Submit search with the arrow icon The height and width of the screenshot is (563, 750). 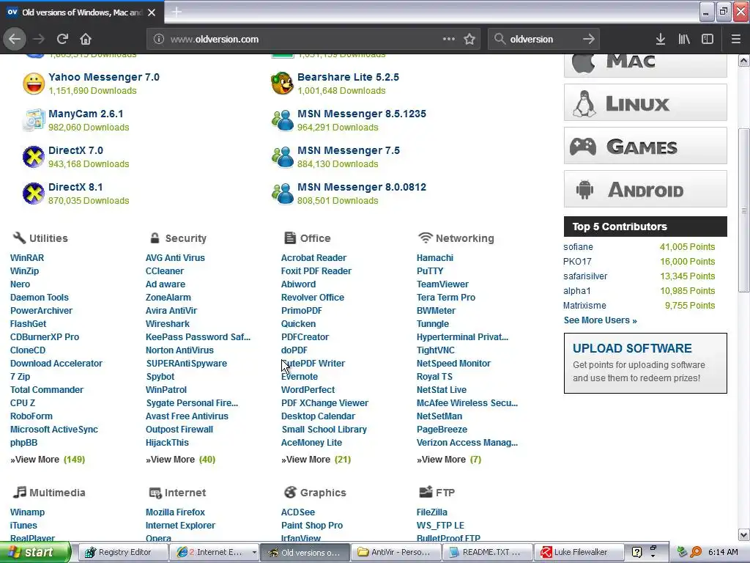point(589,39)
